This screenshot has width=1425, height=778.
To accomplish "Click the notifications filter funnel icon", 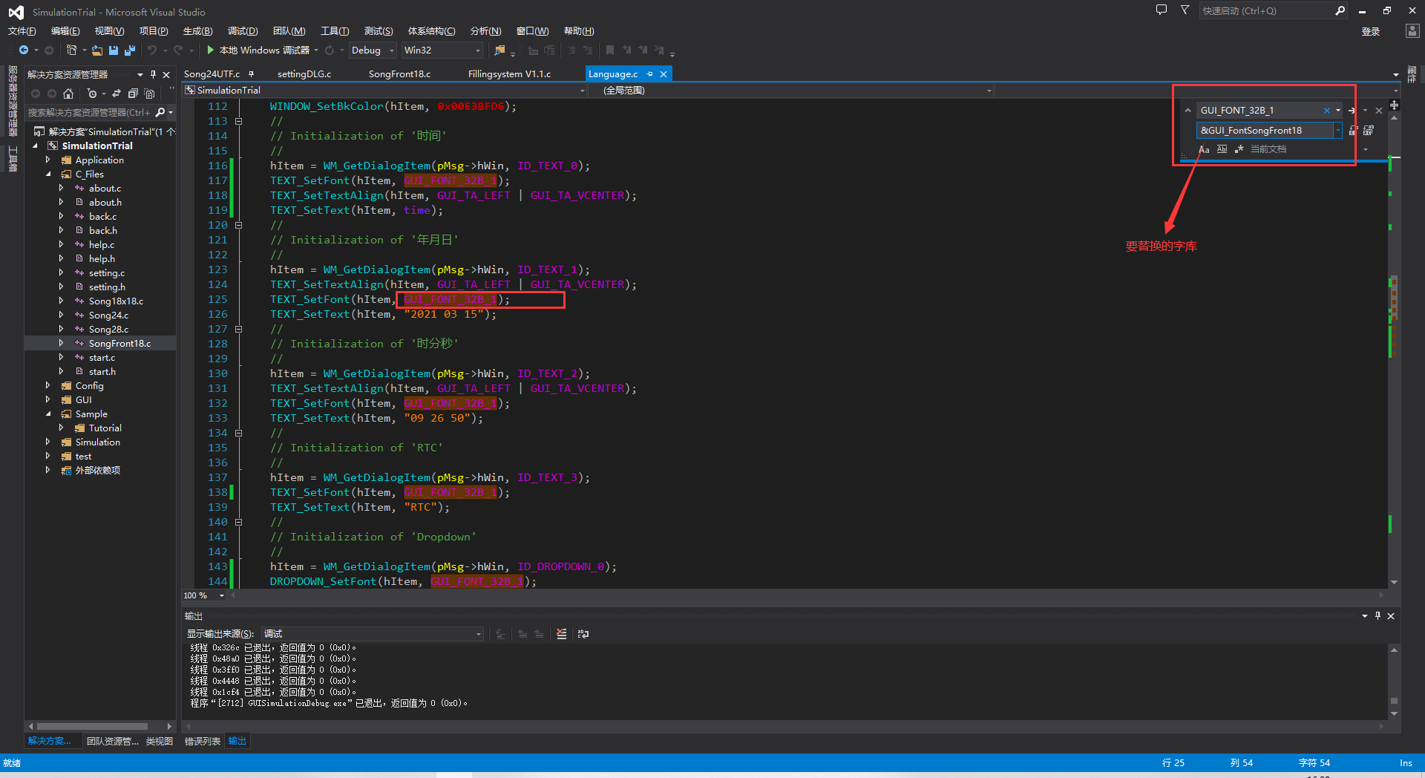I will click(x=1185, y=10).
